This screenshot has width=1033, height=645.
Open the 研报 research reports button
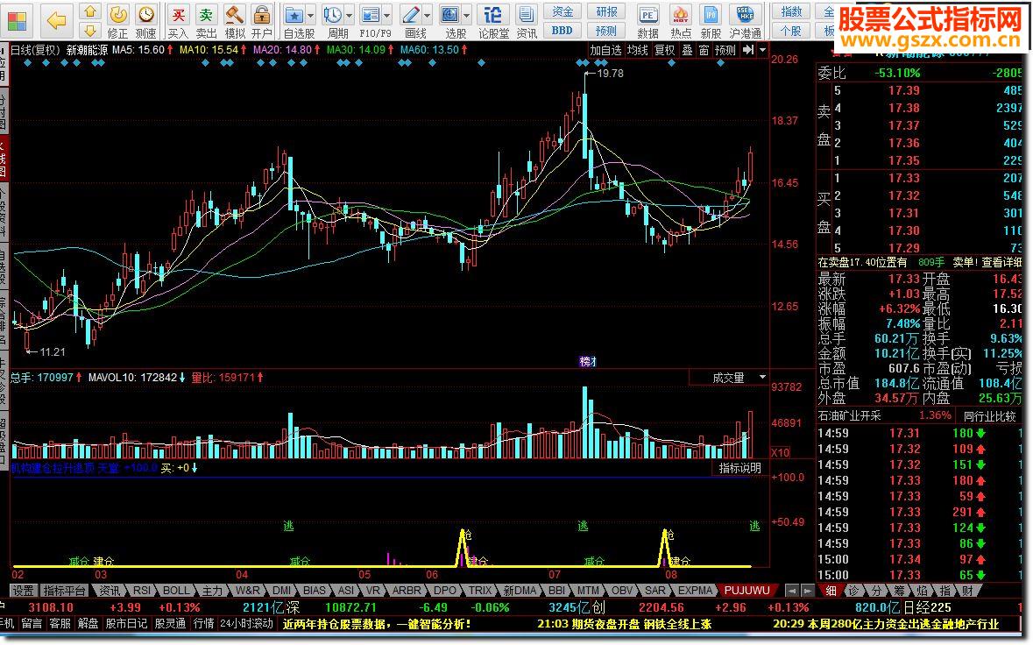pyautogui.click(x=606, y=12)
